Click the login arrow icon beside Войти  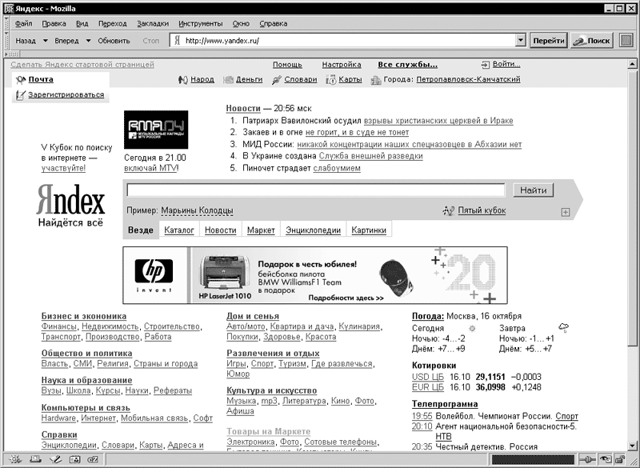pyautogui.click(x=486, y=65)
